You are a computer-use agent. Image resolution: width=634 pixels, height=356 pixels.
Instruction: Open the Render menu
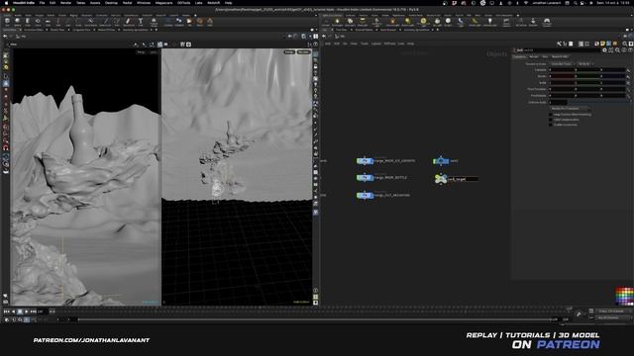pos(66,3)
